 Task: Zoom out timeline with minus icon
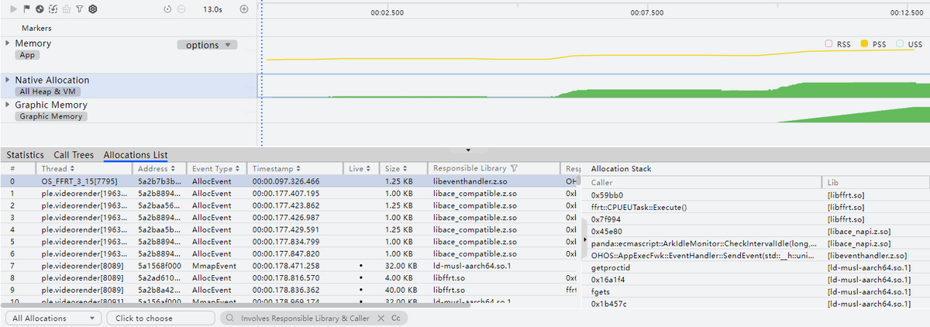pos(181,9)
